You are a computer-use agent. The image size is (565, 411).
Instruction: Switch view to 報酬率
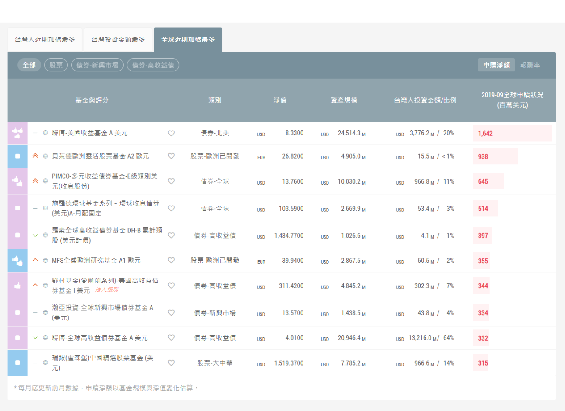tap(531, 65)
